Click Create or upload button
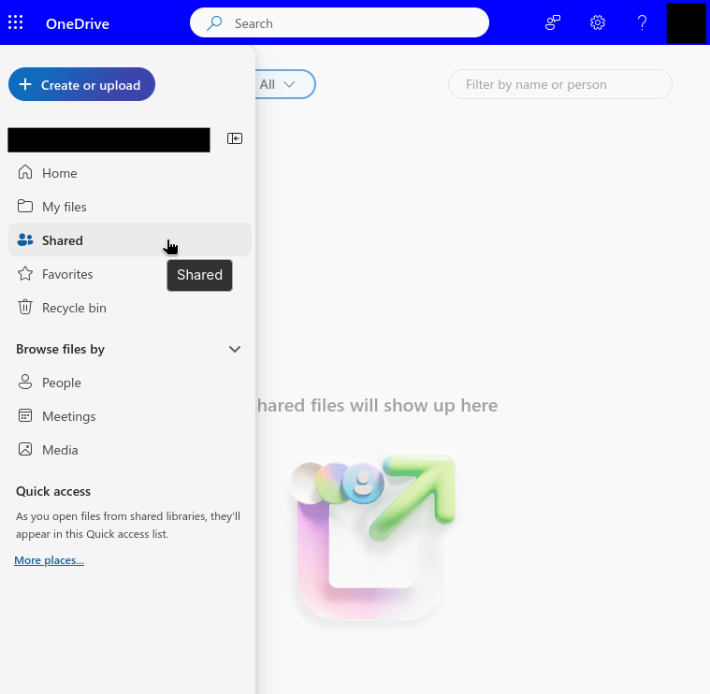710x694 pixels. (x=81, y=85)
